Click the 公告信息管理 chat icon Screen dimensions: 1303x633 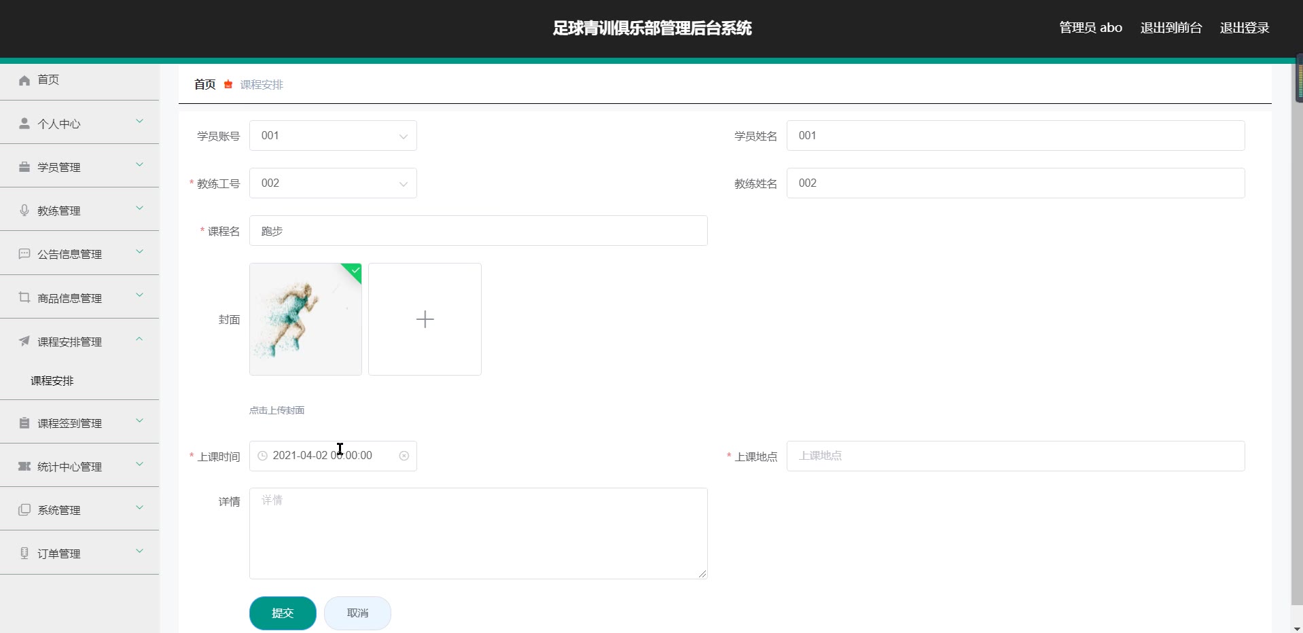24,254
